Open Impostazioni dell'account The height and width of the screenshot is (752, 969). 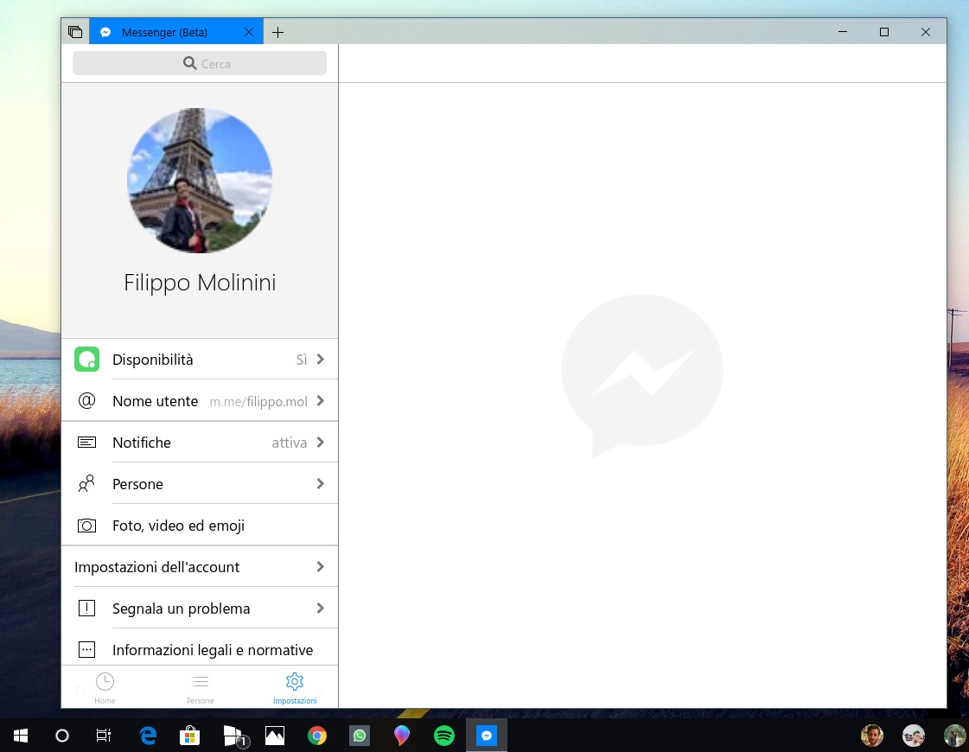point(200,567)
